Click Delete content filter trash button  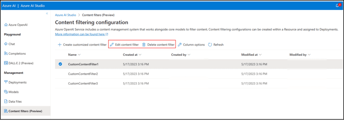[x=158, y=45]
